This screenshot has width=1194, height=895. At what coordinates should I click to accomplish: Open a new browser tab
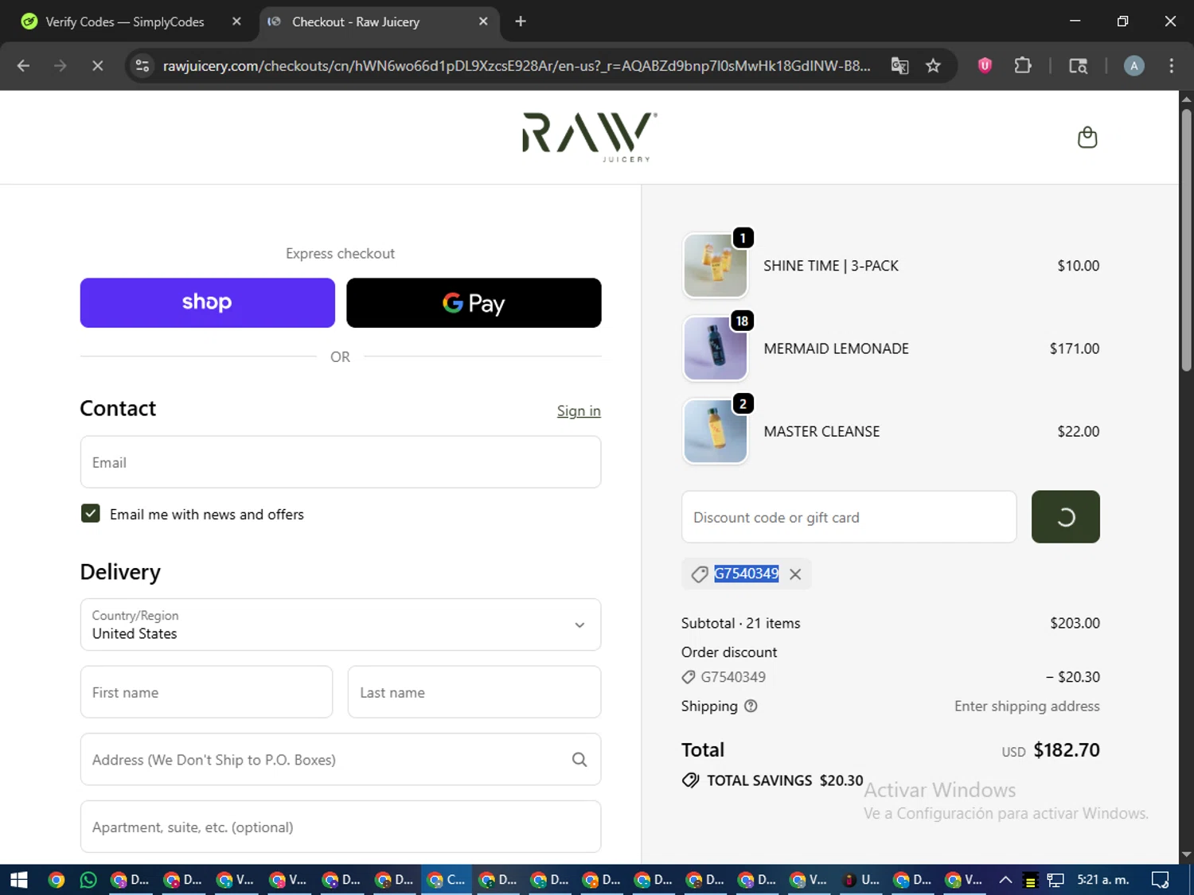coord(521,21)
